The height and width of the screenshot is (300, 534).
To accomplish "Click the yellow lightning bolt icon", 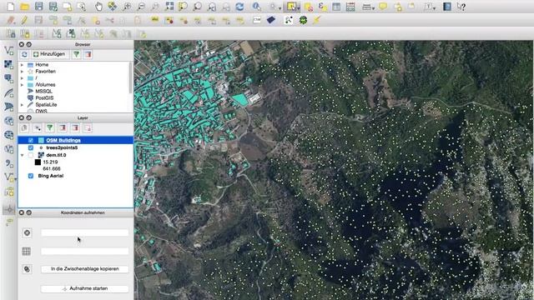I will click(317, 20).
